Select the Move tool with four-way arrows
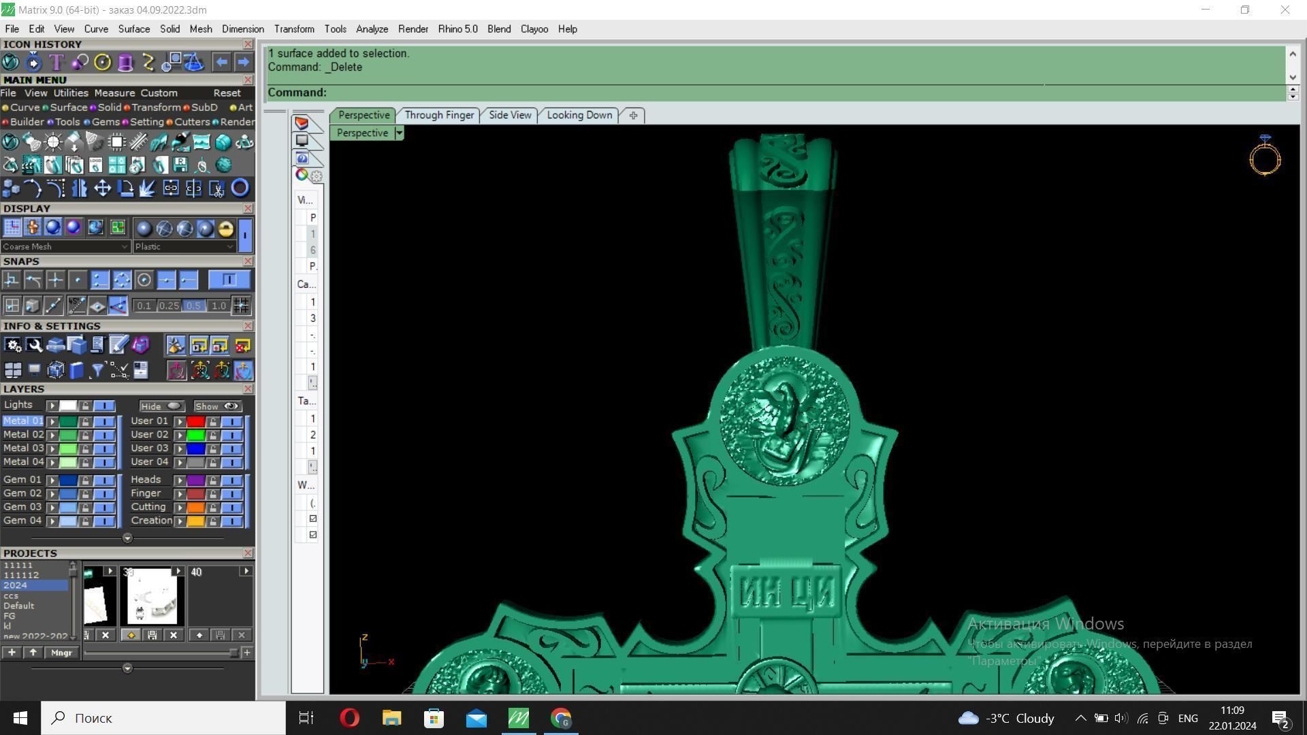Screen dimensions: 1307x735 click(x=102, y=189)
